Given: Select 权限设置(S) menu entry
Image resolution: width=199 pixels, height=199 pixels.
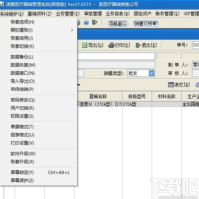Looking at the screenshot, I should pyautogui.click(x=39, y=116).
